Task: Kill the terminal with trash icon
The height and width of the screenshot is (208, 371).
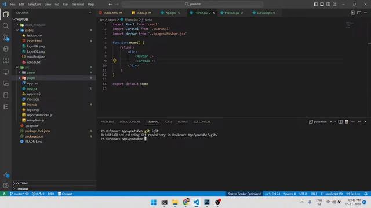Action: (x=347, y=122)
